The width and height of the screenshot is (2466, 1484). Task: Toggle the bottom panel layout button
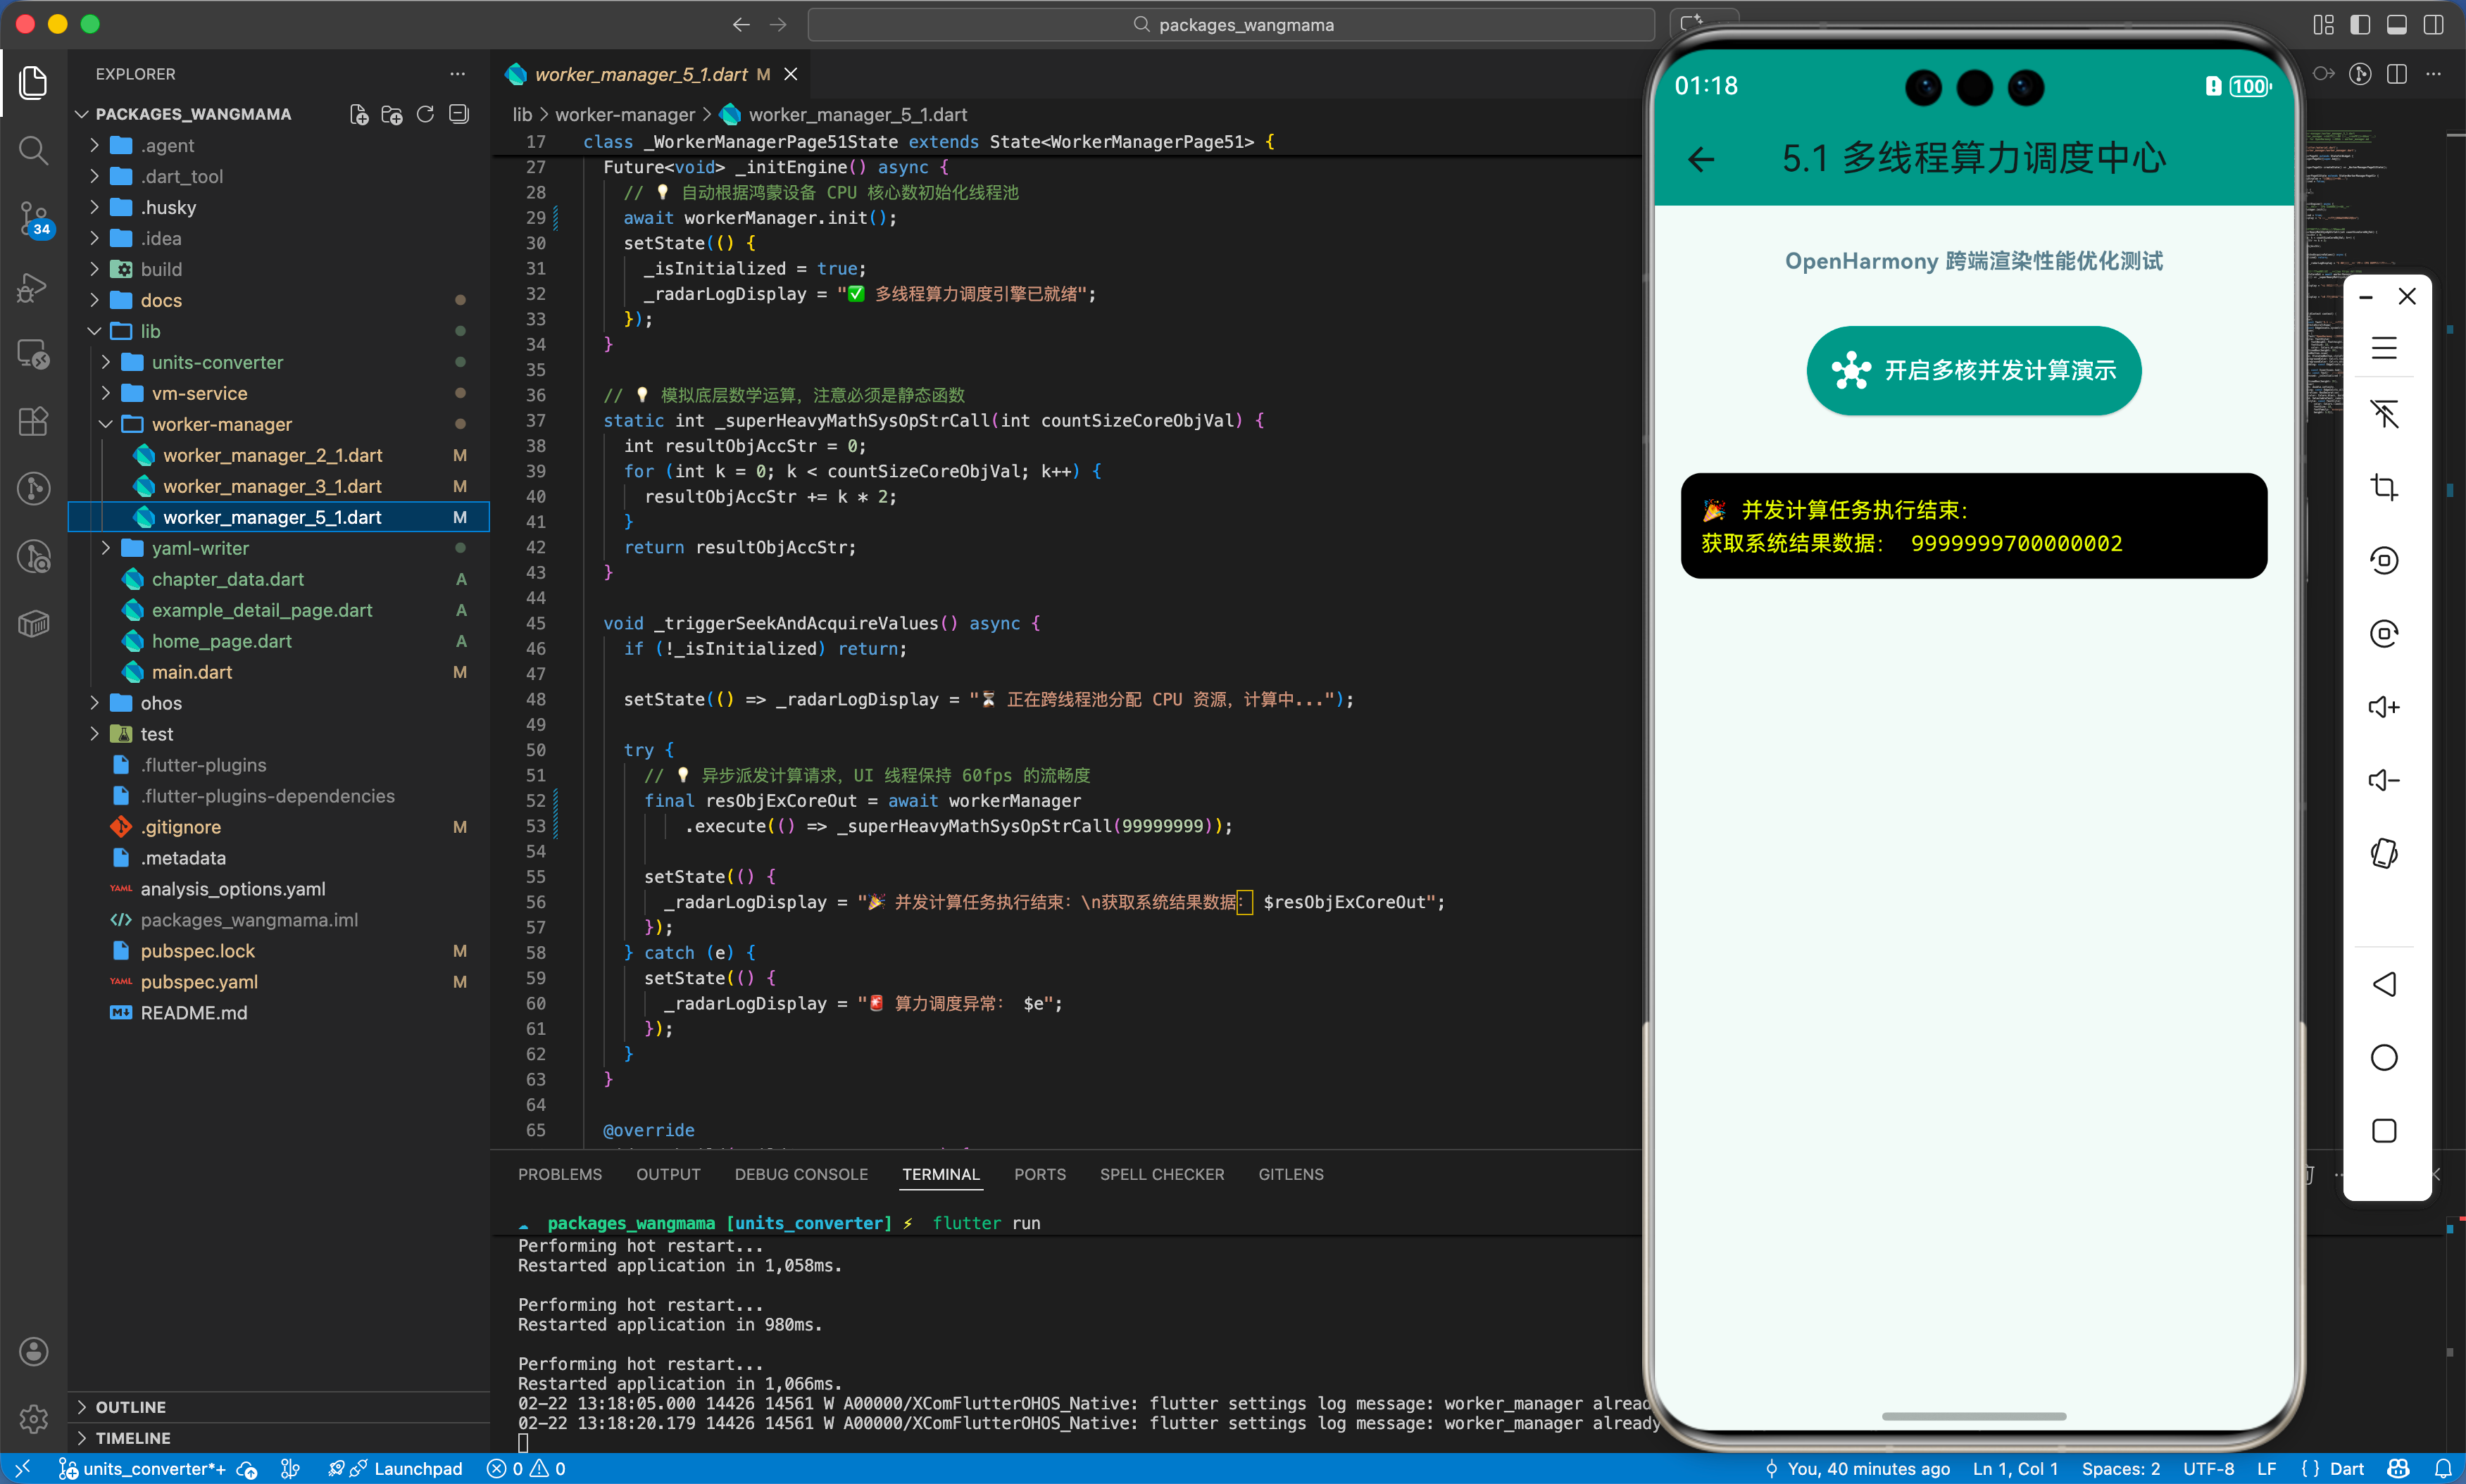(x=2397, y=25)
